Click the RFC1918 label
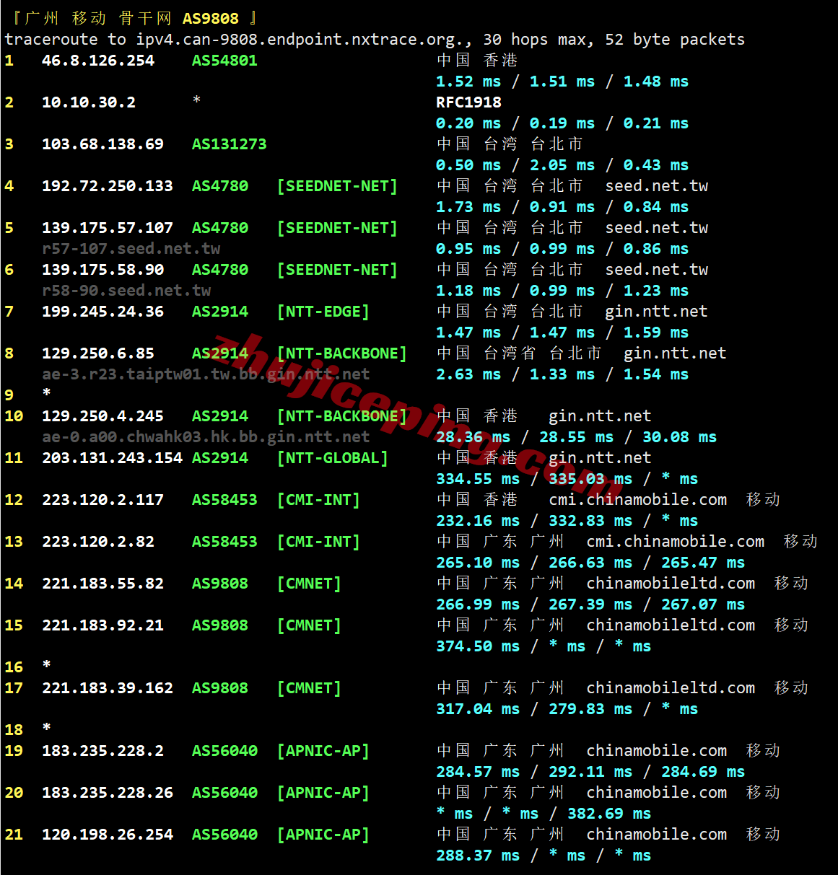The width and height of the screenshot is (838, 875). click(x=468, y=102)
